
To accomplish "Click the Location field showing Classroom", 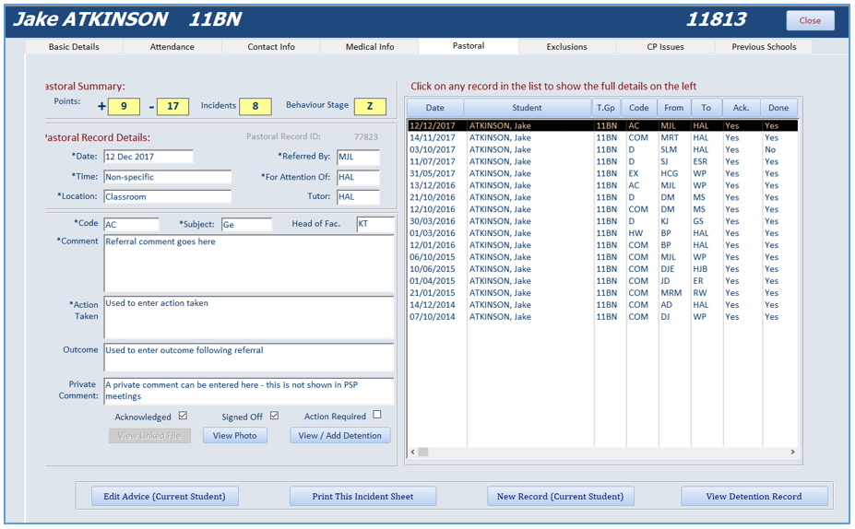I will pyautogui.click(x=167, y=196).
